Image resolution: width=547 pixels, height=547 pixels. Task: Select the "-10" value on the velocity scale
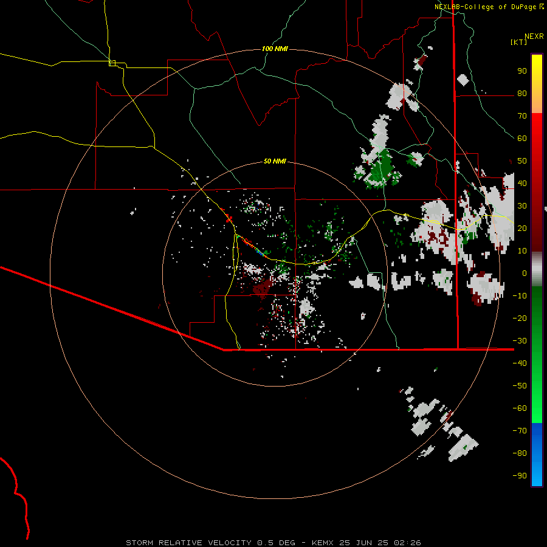click(520, 296)
